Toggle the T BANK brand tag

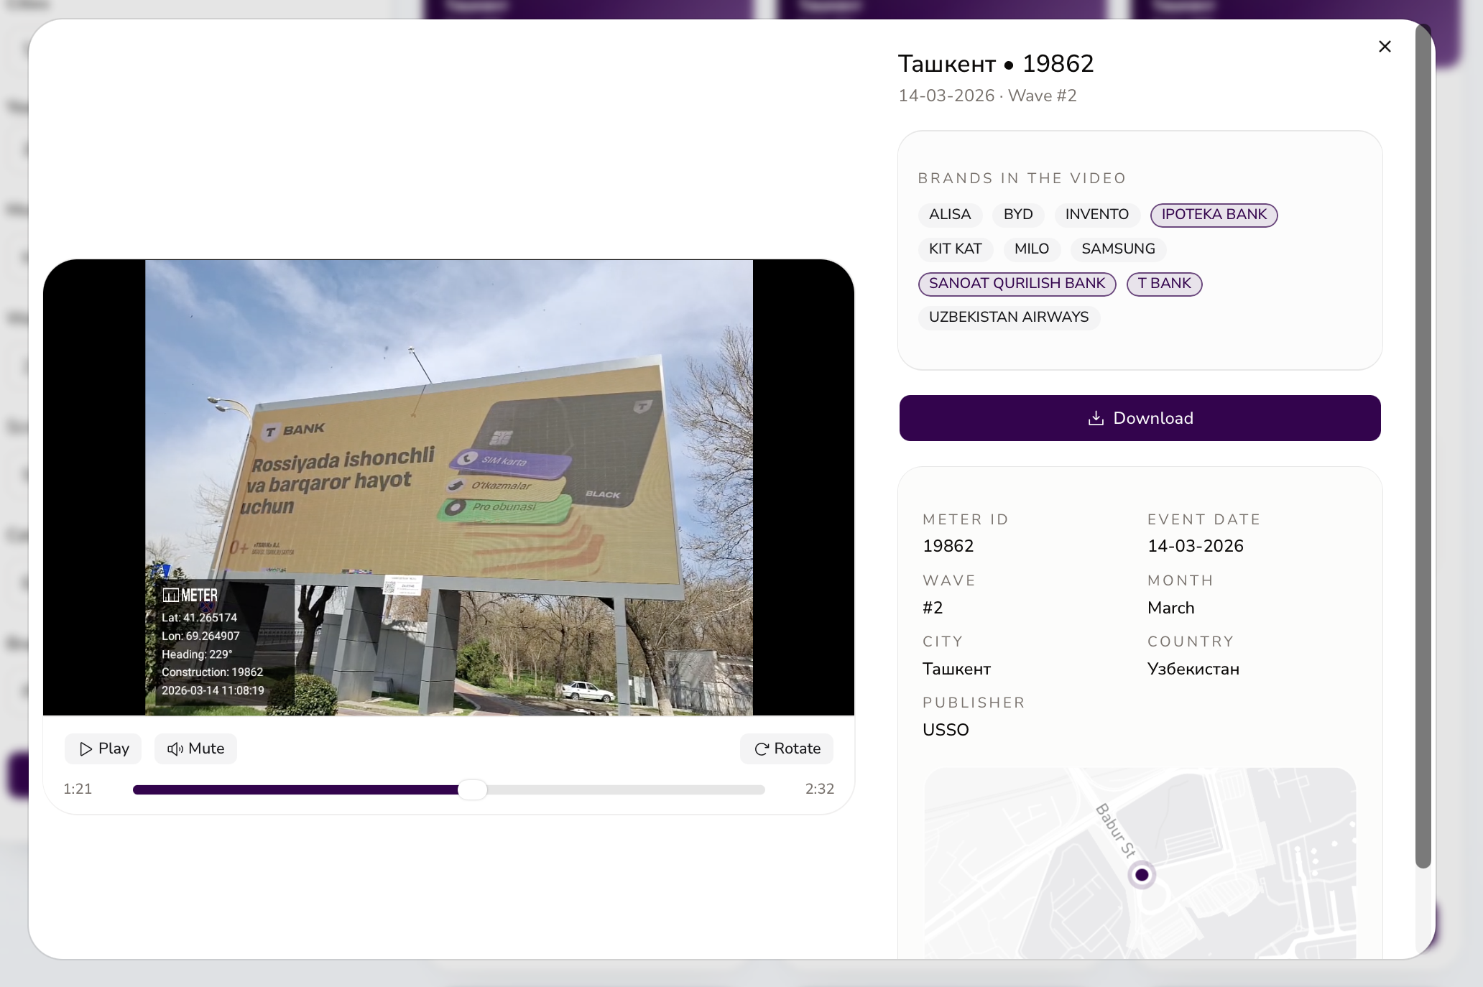1164,284
